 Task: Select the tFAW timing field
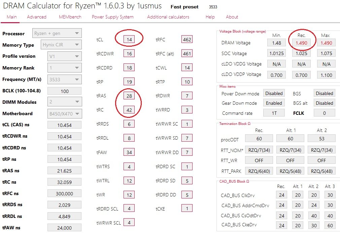pos(129,152)
